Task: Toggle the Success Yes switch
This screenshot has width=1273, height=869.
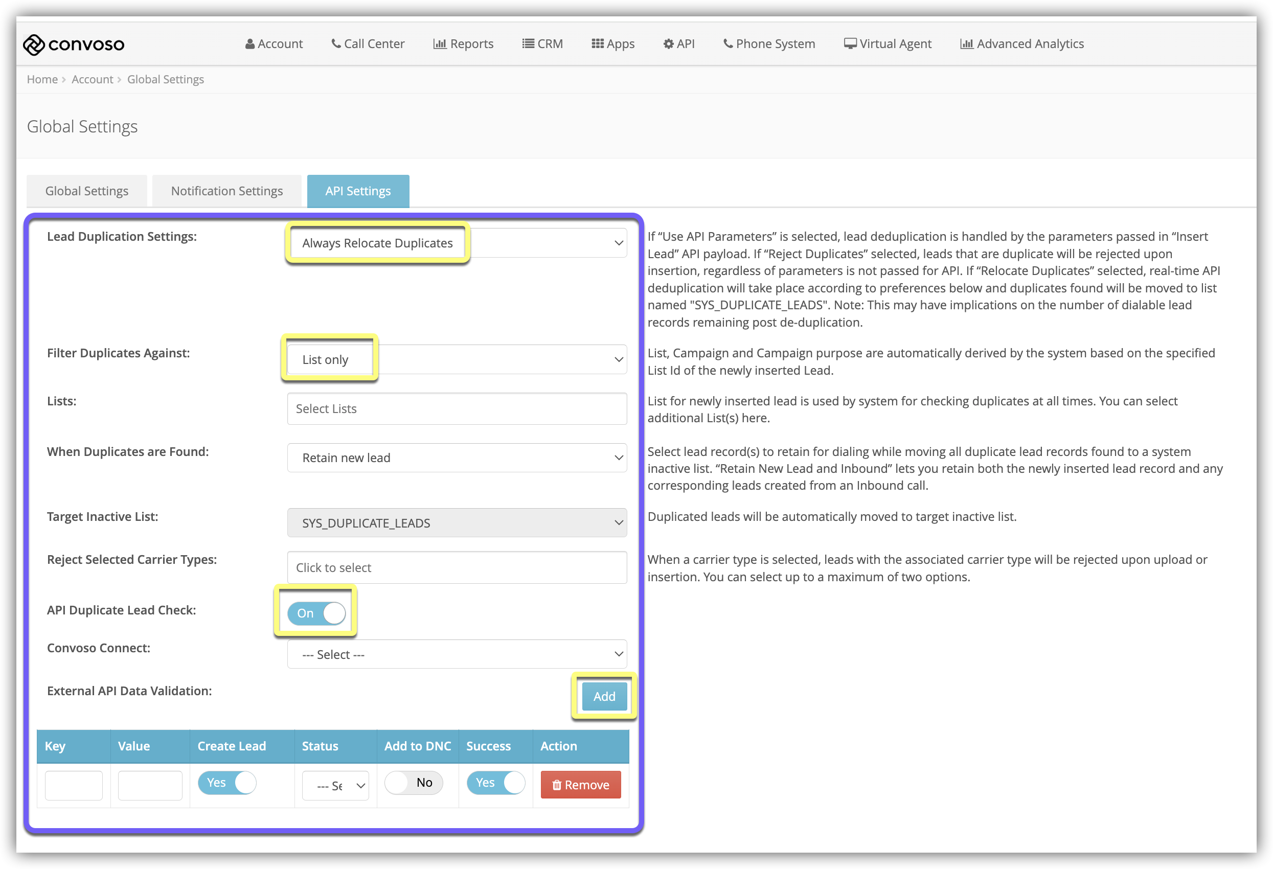Action: point(496,783)
